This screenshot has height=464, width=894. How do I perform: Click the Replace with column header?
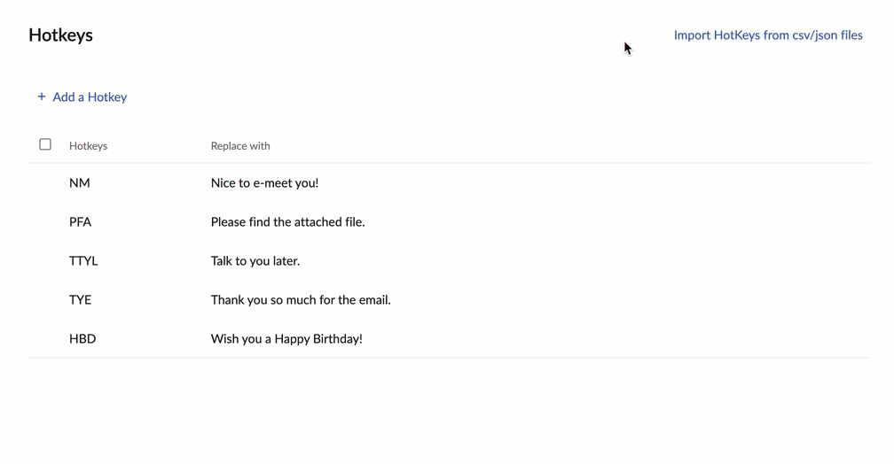pyautogui.click(x=240, y=146)
